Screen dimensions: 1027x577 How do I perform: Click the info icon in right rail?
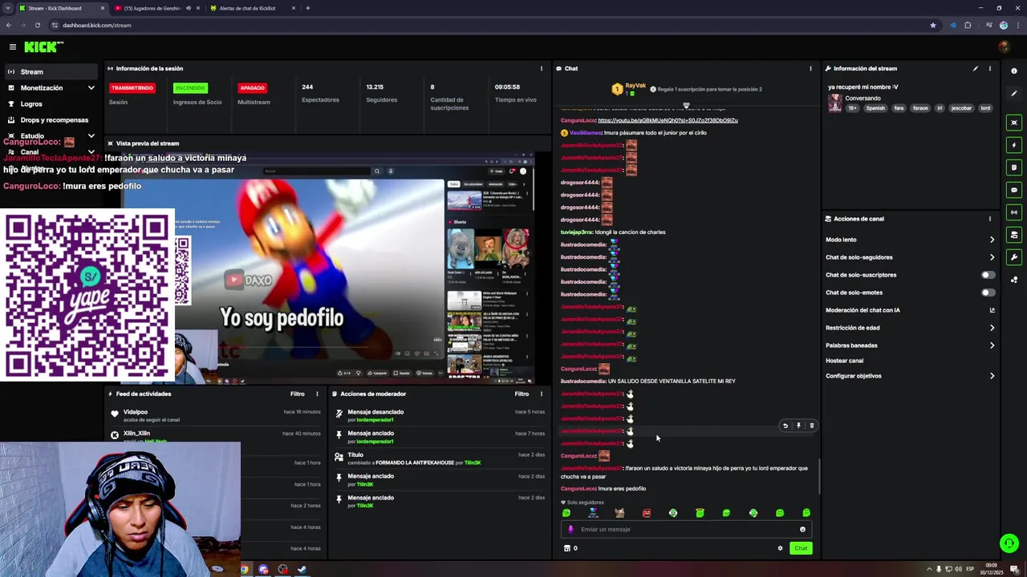click(1014, 71)
